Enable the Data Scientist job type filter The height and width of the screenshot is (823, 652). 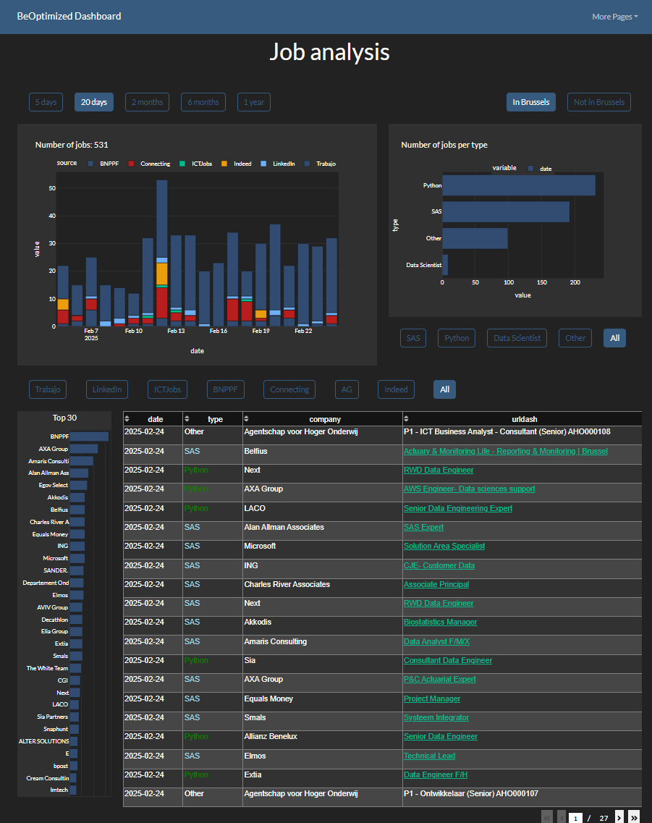tap(516, 337)
